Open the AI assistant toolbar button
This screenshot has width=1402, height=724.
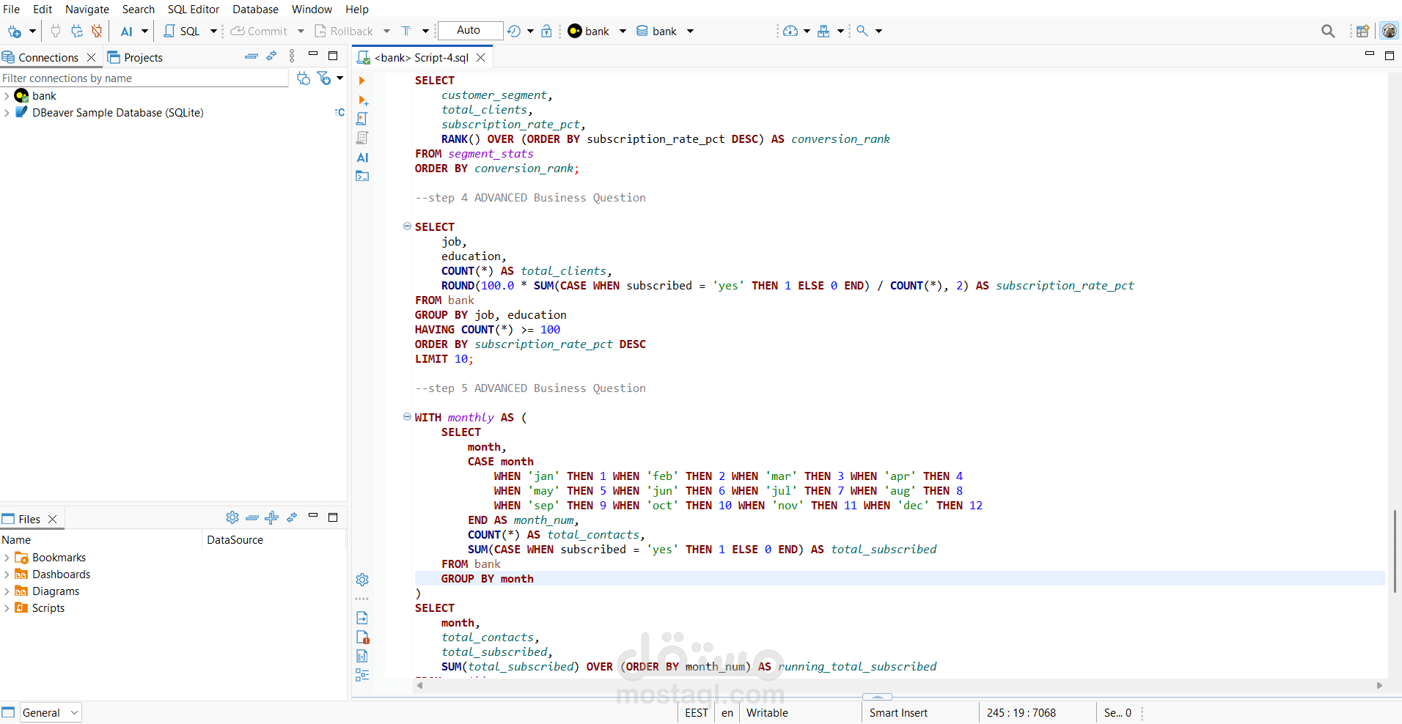pos(126,32)
